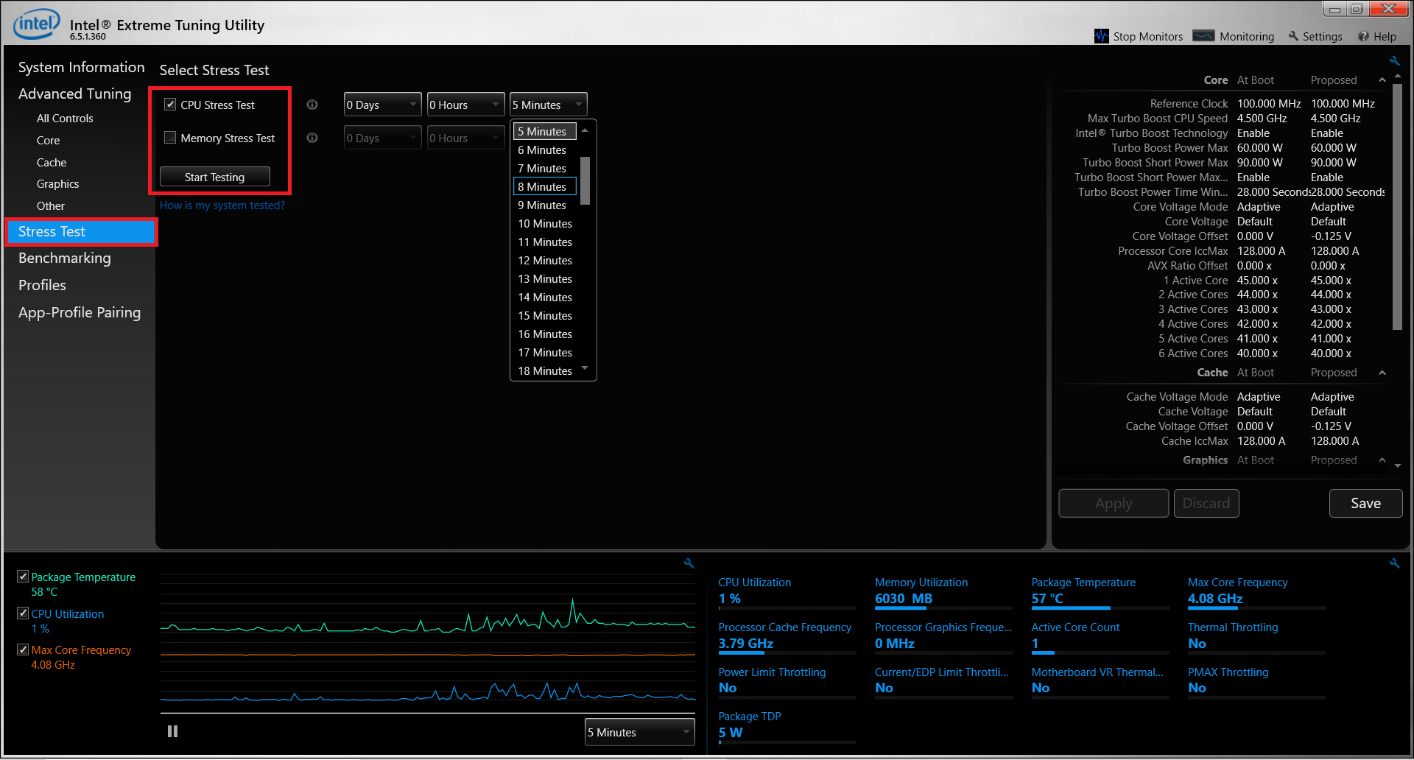Click the Stop Monitors waveform icon
This screenshot has height=760, width=1414.
[1101, 36]
